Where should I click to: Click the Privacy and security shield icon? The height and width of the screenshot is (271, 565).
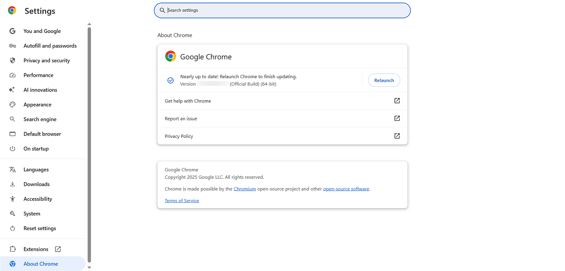(13, 61)
